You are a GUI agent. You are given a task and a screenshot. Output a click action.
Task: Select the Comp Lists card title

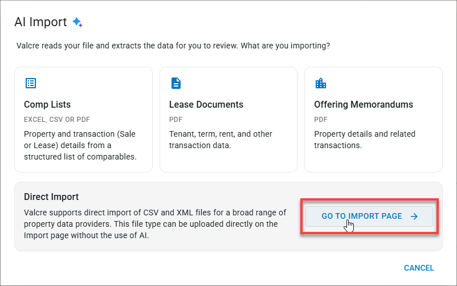(47, 104)
